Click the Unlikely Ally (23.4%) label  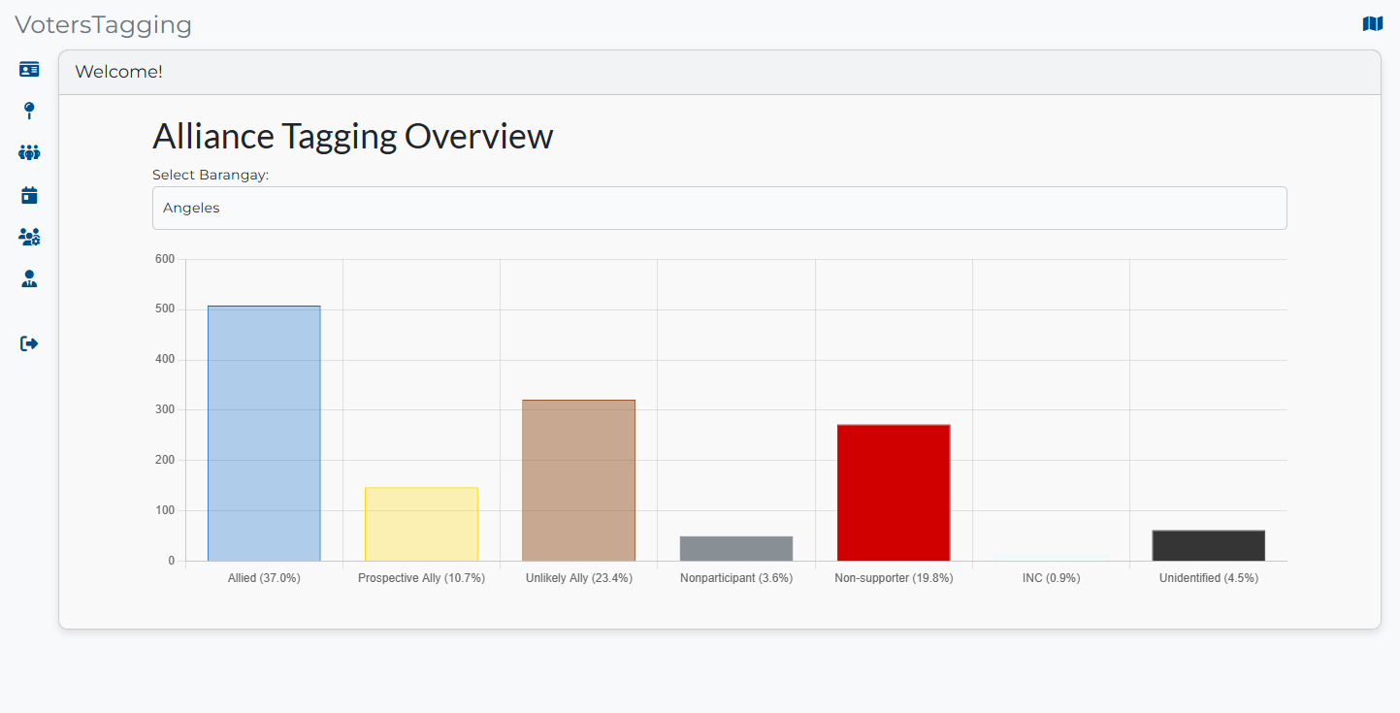click(x=578, y=578)
